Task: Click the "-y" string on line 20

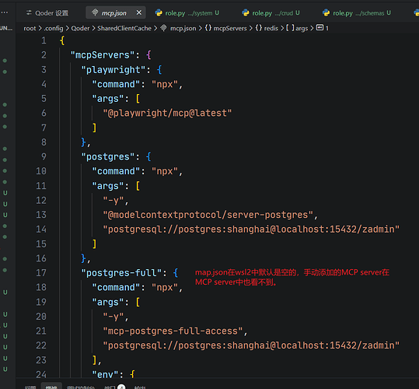Action: [113, 317]
